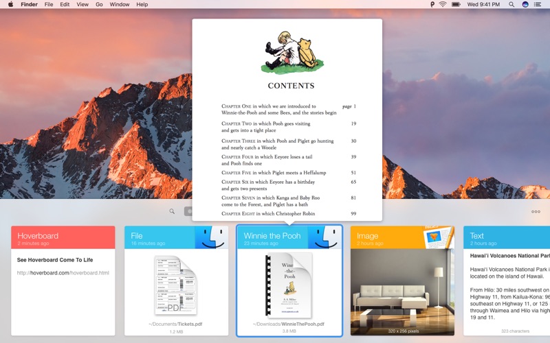Image resolution: width=550 pixels, height=343 pixels.
Task: Click the Wed 9:41 PM clock
Action: pyautogui.click(x=483, y=5)
